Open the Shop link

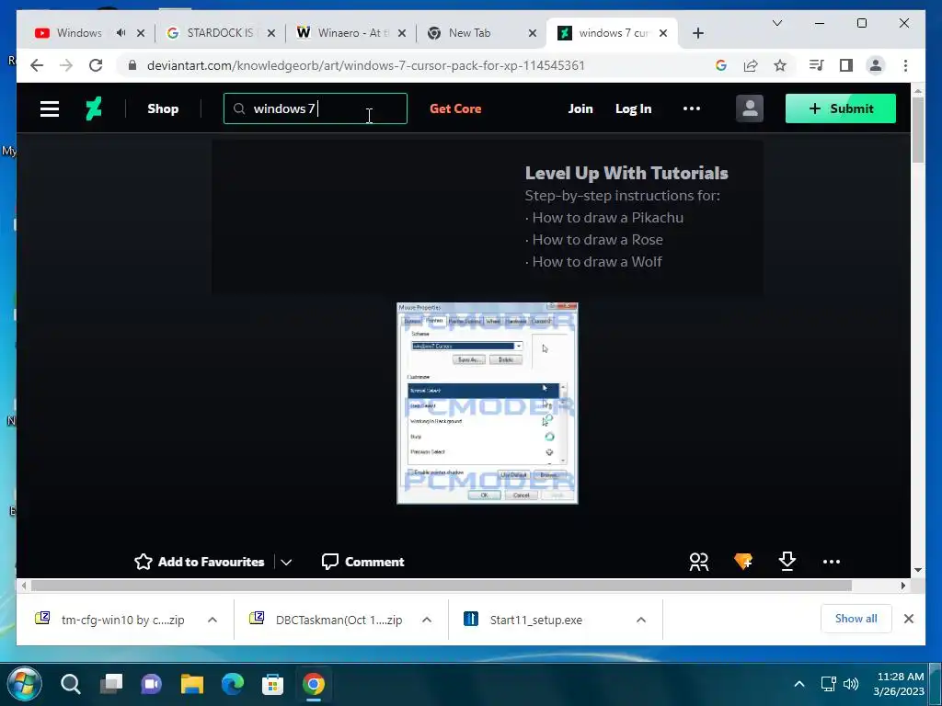click(163, 108)
